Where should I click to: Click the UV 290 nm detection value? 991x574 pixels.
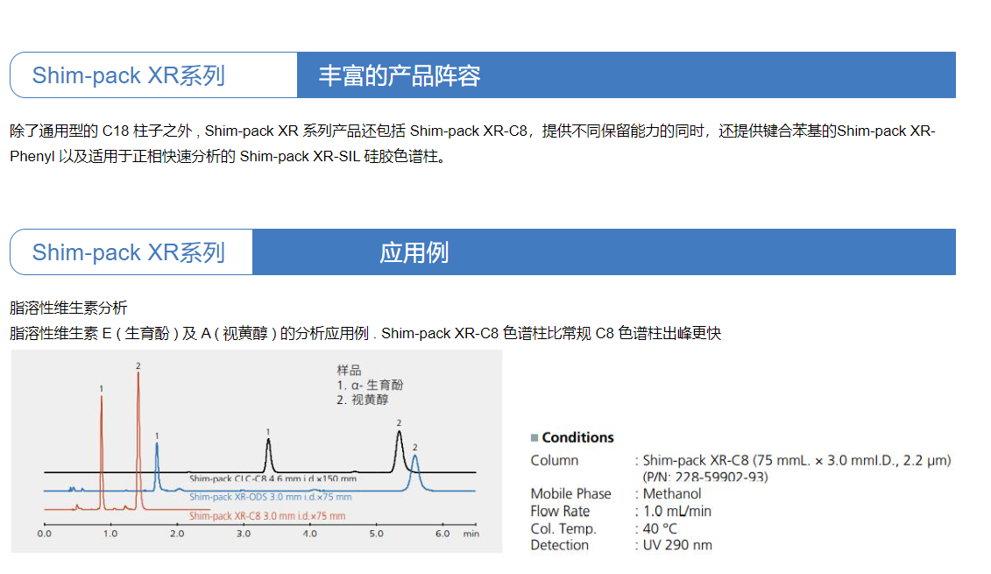677,545
